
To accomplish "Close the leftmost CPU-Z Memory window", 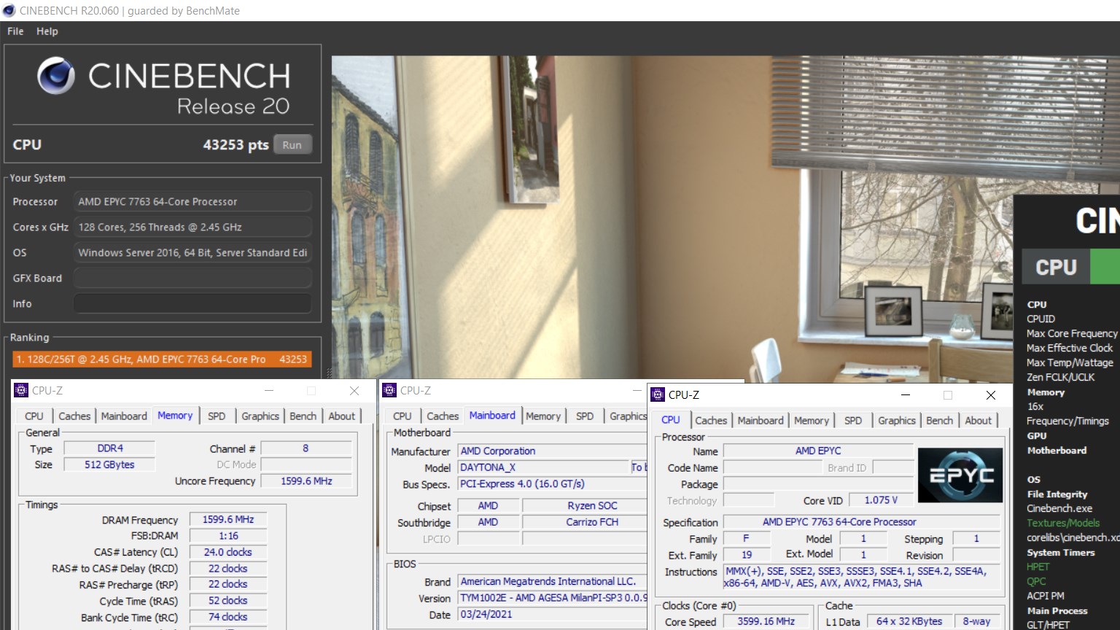I will [x=354, y=391].
